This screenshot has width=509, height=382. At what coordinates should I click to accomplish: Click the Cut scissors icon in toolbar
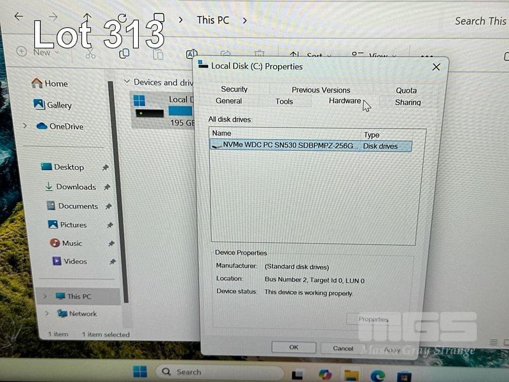tap(90, 53)
